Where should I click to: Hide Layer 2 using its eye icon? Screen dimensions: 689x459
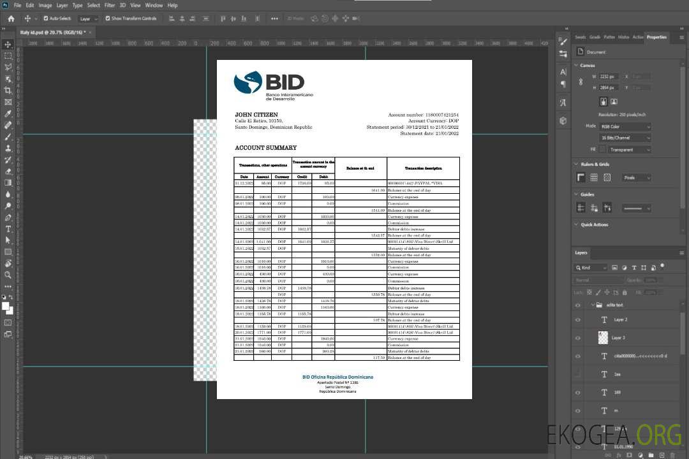pyautogui.click(x=578, y=320)
